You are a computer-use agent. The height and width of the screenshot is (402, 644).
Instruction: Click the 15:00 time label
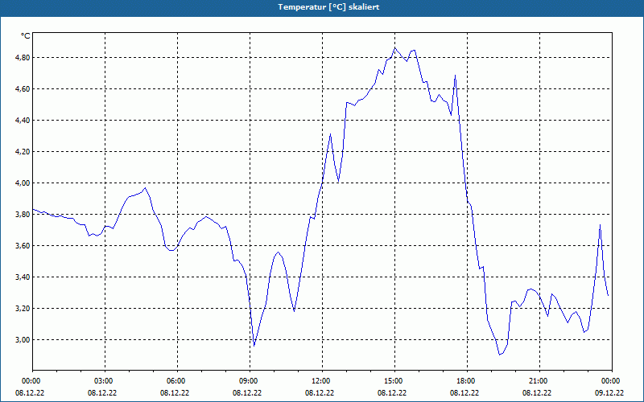pyautogui.click(x=395, y=381)
